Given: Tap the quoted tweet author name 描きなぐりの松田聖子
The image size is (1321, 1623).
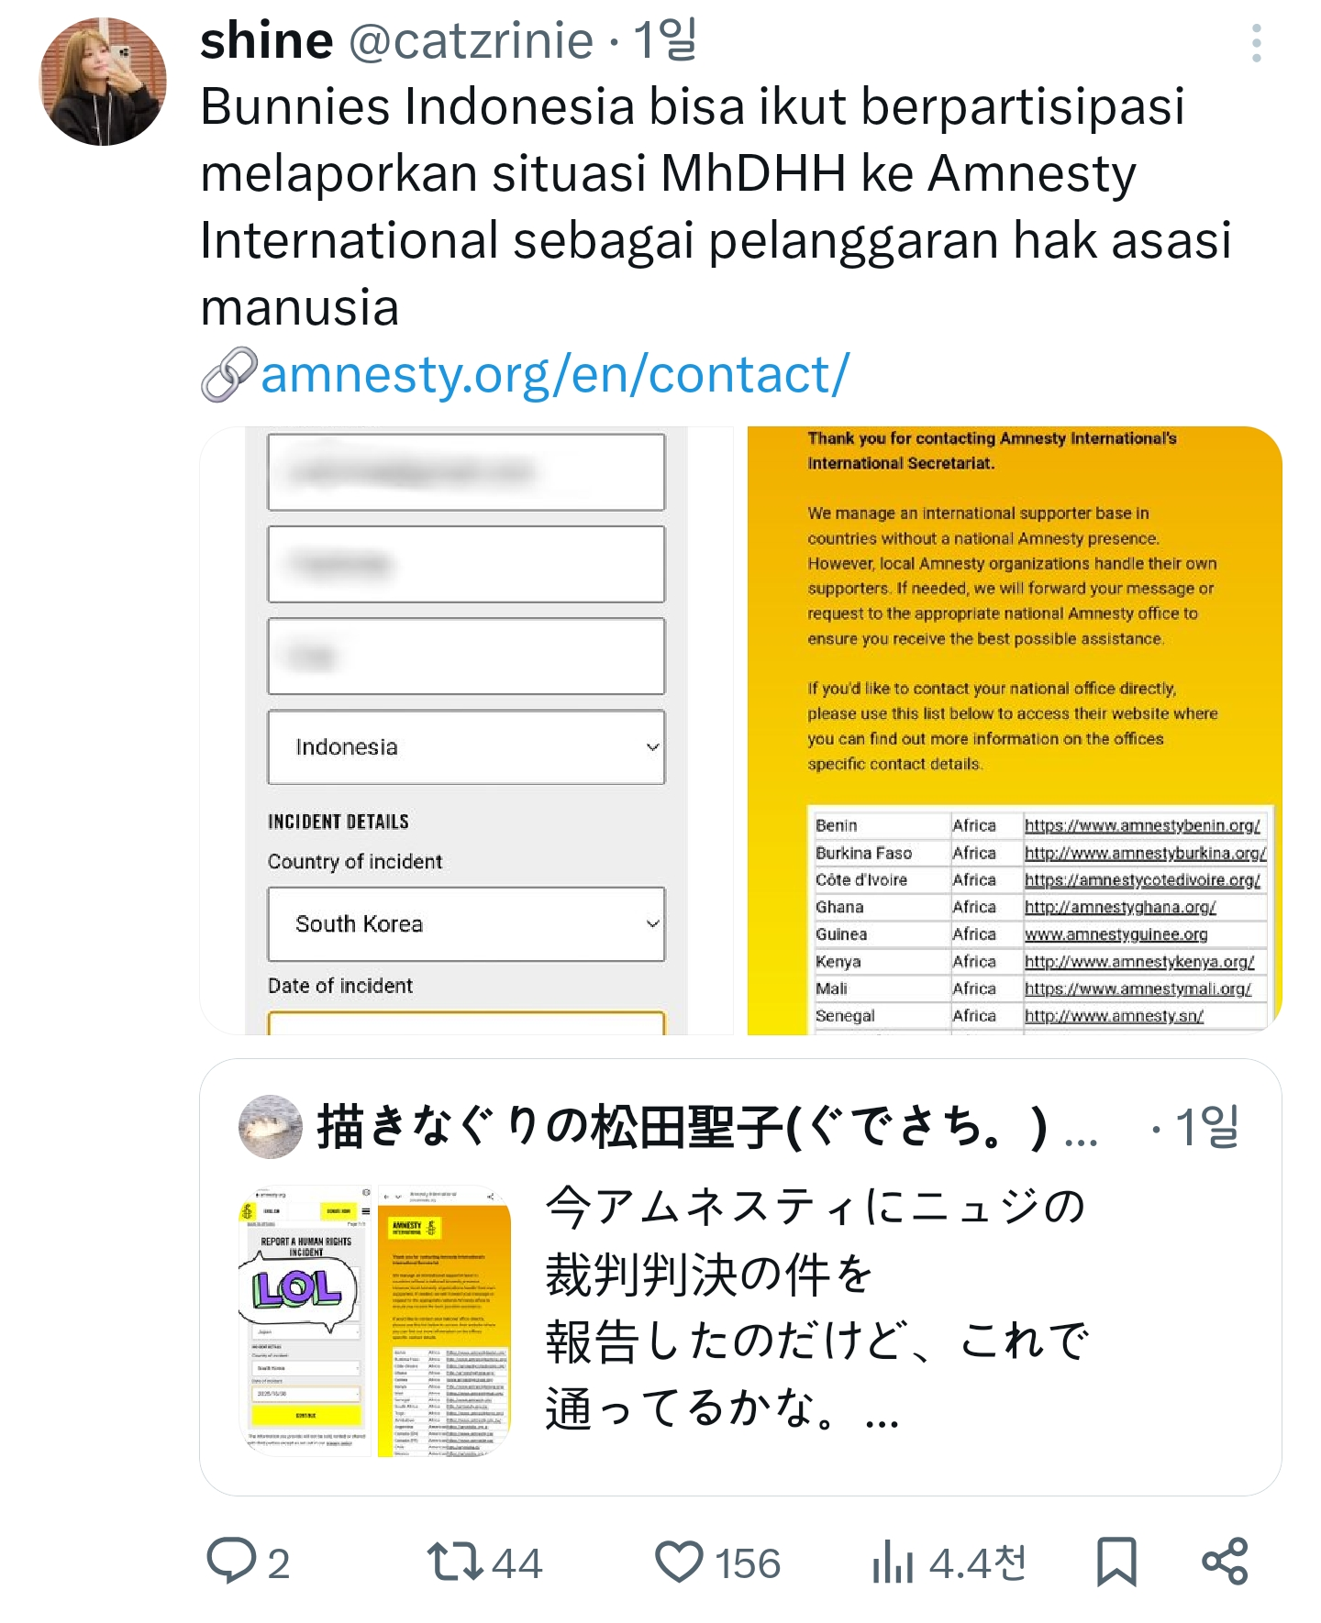Looking at the screenshot, I should coord(683,1127).
